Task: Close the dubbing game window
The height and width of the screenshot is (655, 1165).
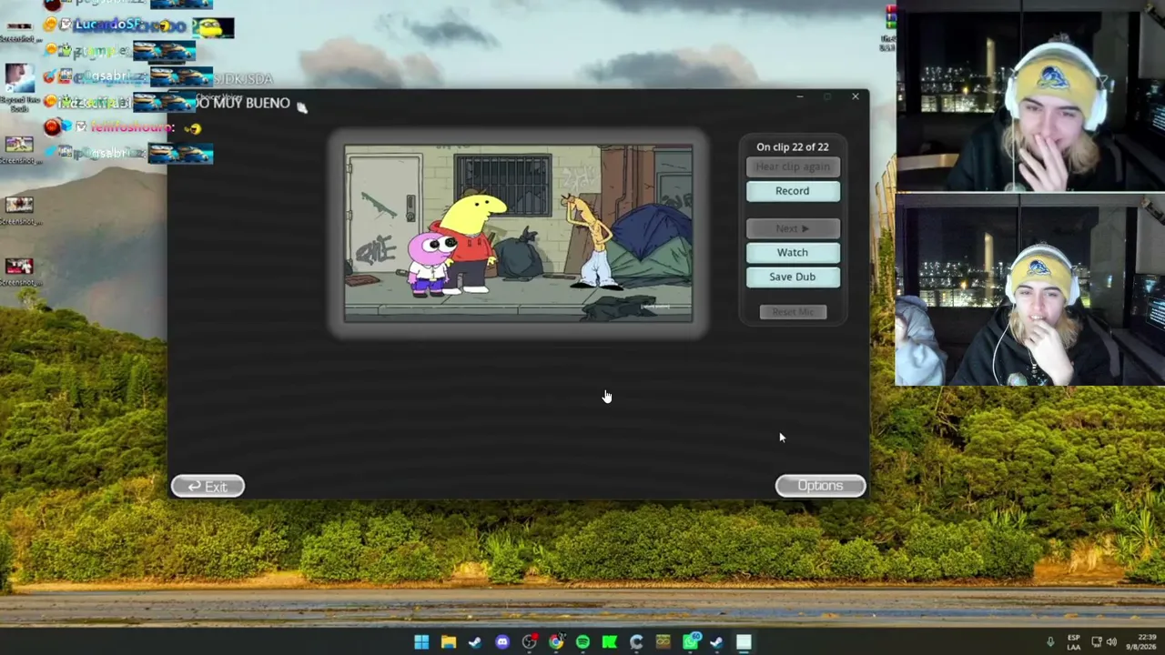Action: 855,96
